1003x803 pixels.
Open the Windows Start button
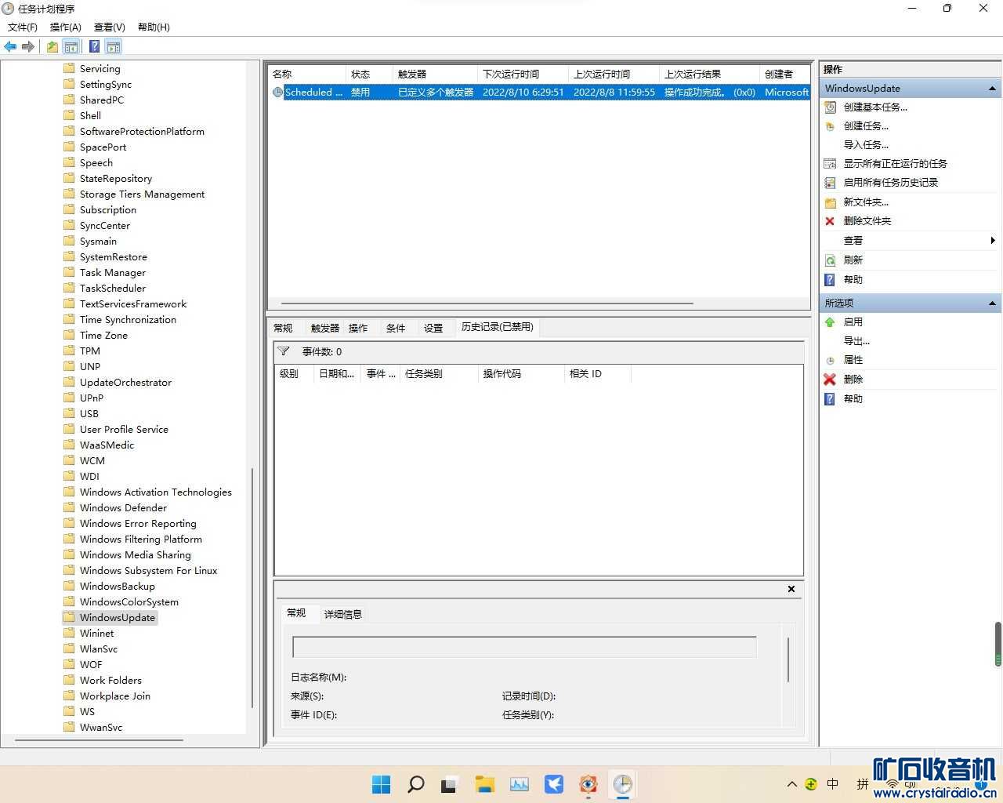point(382,784)
